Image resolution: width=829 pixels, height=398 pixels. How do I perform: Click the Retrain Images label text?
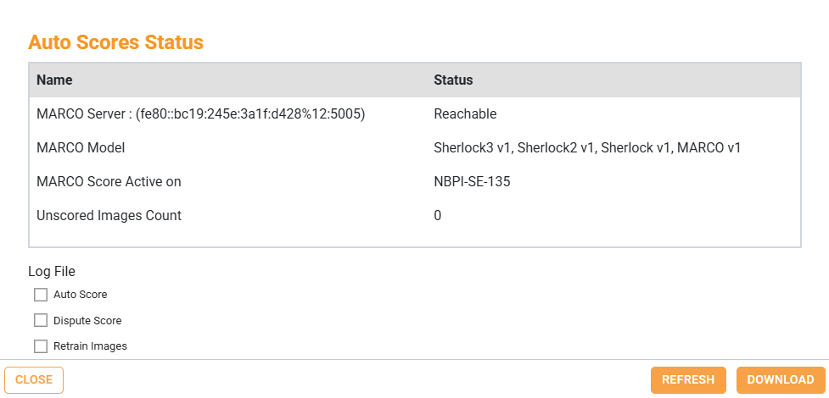pos(90,345)
